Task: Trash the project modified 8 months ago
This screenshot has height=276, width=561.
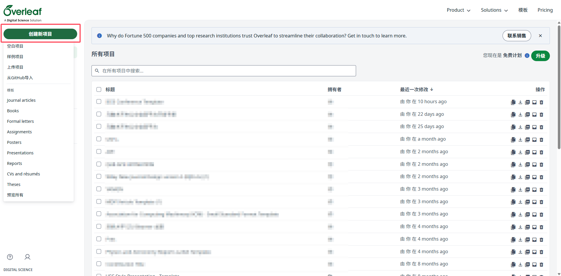Action: (x=541, y=265)
